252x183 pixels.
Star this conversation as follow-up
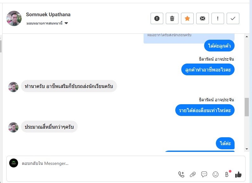point(187,18)
